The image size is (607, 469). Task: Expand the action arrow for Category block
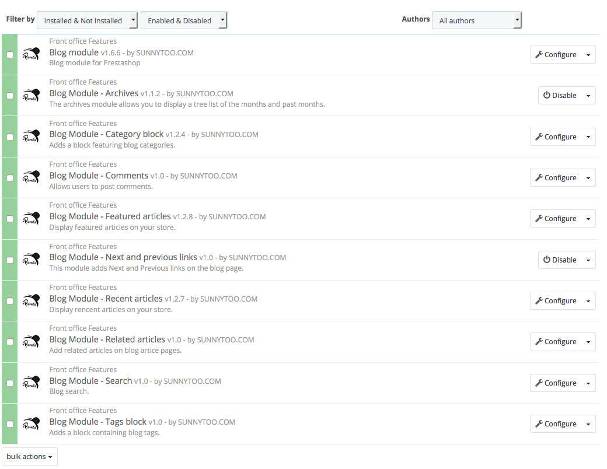tap(588, 137)
